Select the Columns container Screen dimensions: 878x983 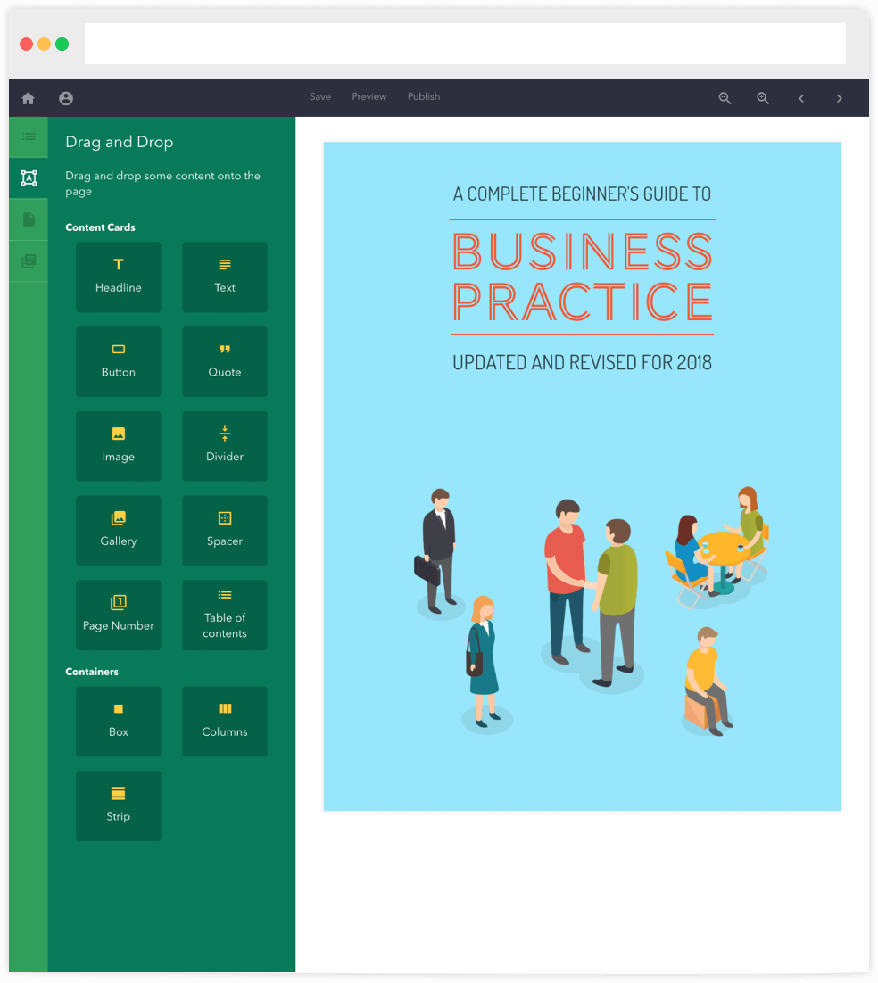tap(225, 722)
